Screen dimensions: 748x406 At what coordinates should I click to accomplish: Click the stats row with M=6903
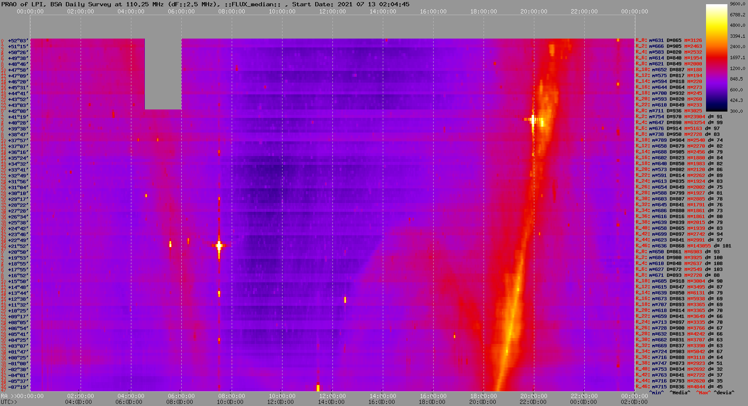(678, 252)
